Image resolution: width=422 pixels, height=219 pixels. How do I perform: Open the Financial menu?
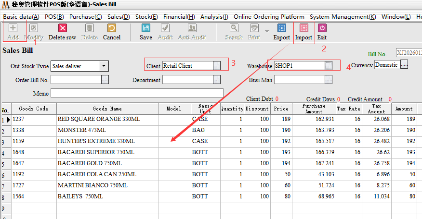point(179,17)
